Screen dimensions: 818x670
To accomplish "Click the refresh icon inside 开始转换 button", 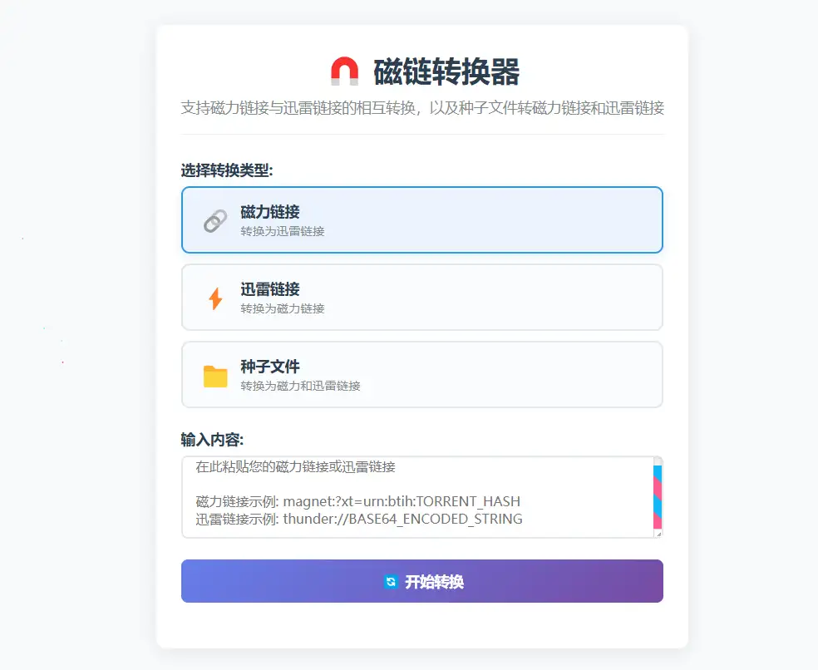I will click(391, 581).
